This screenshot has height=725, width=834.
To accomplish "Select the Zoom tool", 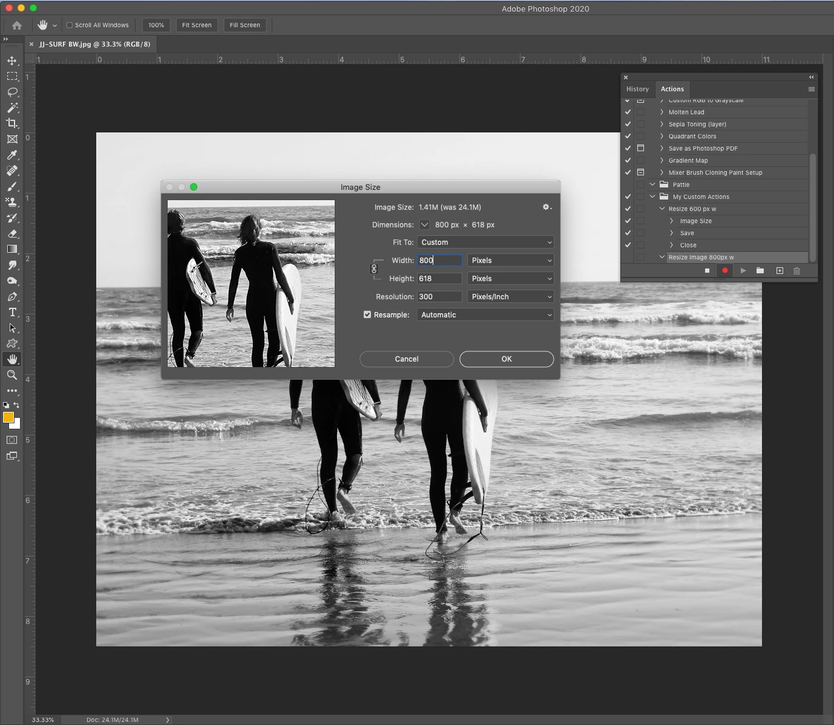I will [x=12, y=375].
